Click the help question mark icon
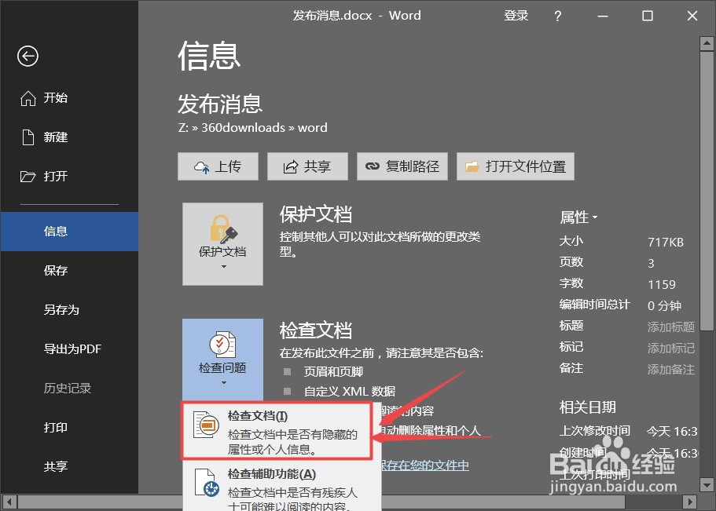 (557, 16)
